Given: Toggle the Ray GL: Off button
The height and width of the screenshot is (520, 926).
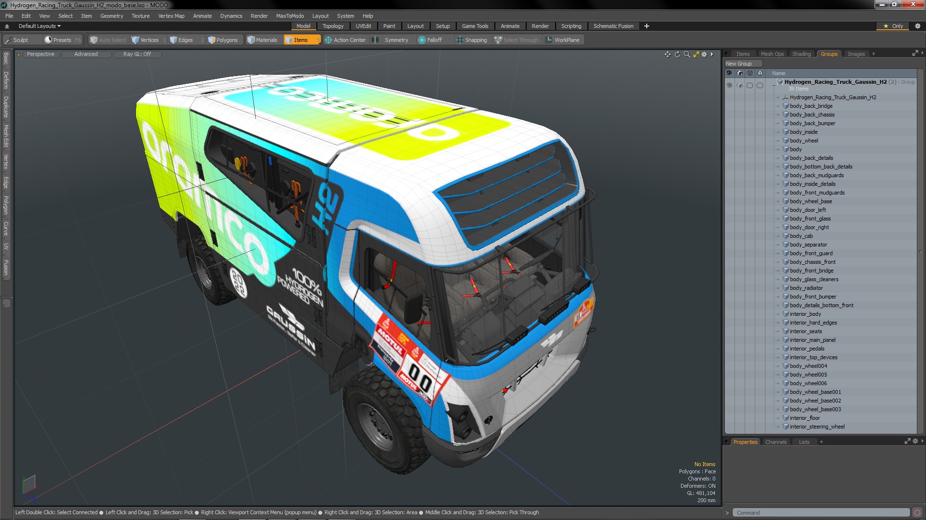Looking at the screenshot, I should pos(137,54).
